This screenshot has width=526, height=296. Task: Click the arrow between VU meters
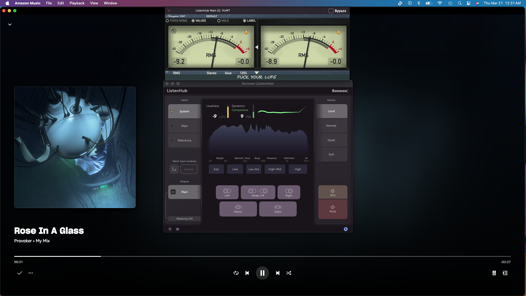tap(257, 47)
